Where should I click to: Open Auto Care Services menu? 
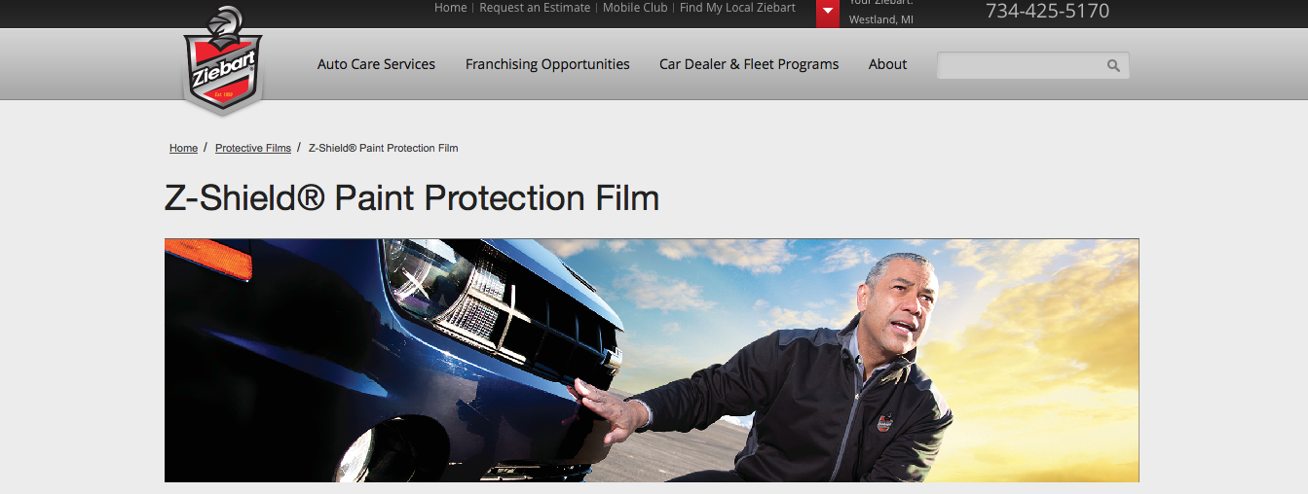[x=376, y=64]
